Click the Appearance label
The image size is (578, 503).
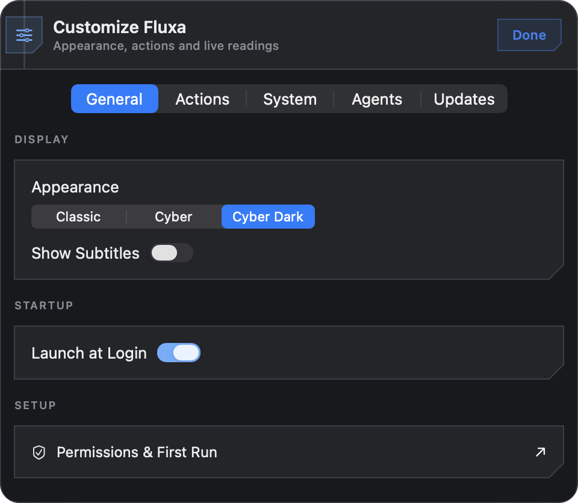pos(75,187)
